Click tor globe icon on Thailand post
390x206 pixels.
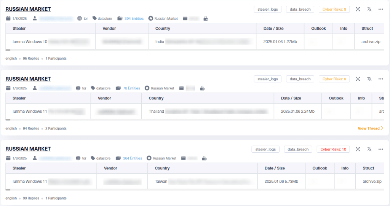pyautogui.click(x=78, y=88)
